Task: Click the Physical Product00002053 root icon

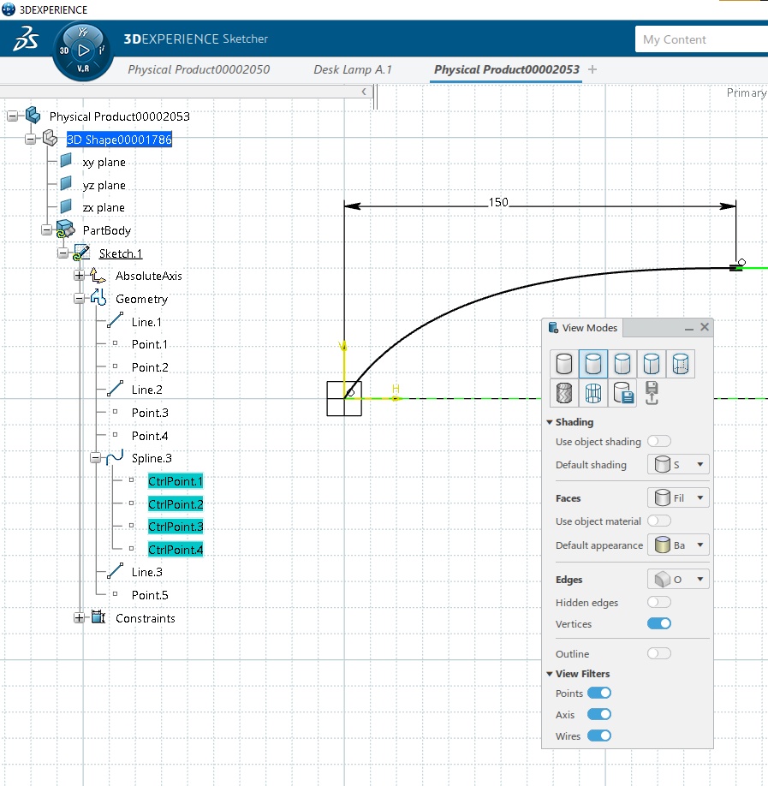Action: 33,116
